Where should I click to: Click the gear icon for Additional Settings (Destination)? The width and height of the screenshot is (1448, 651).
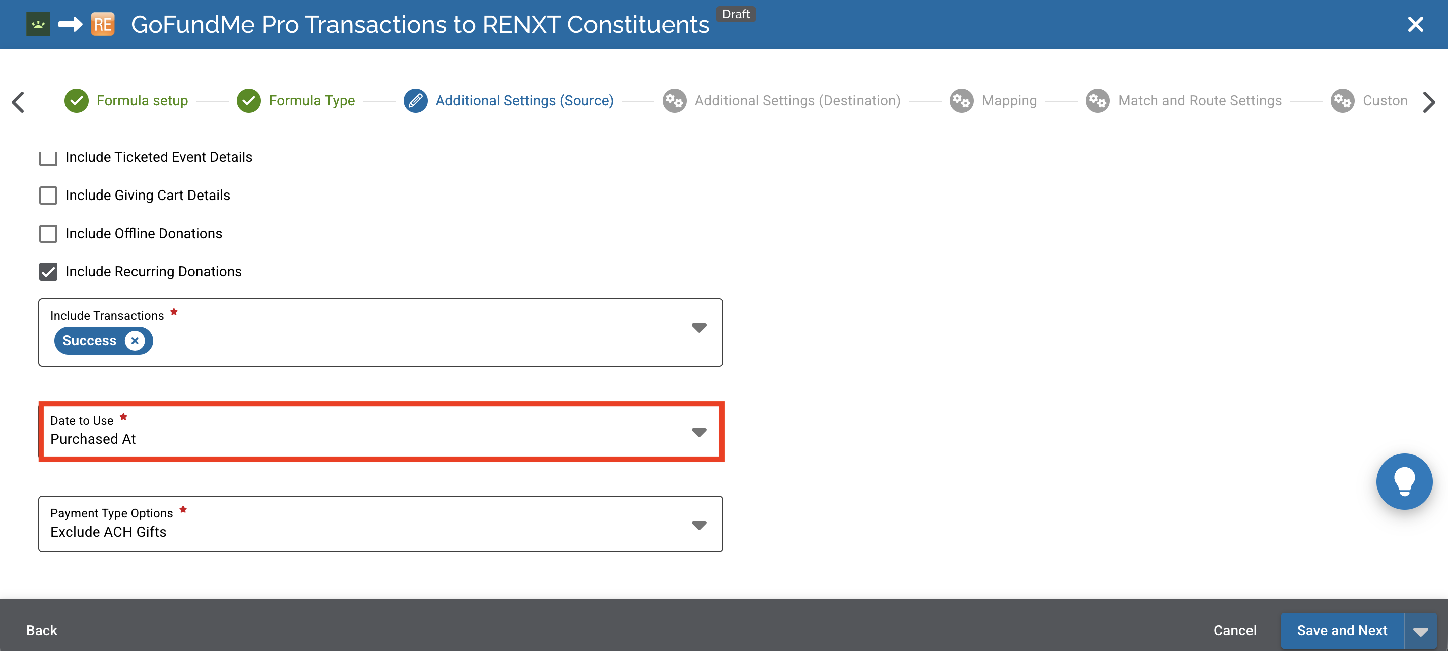(x=675, y=101)
